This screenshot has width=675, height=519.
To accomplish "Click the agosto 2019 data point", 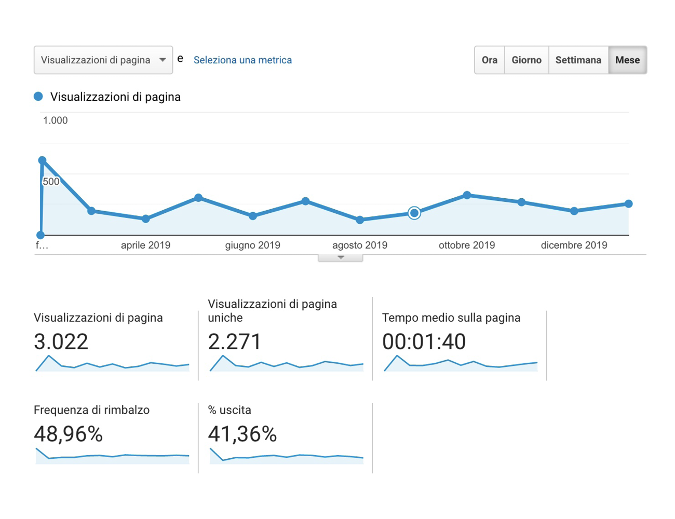I will coord(360,220).
